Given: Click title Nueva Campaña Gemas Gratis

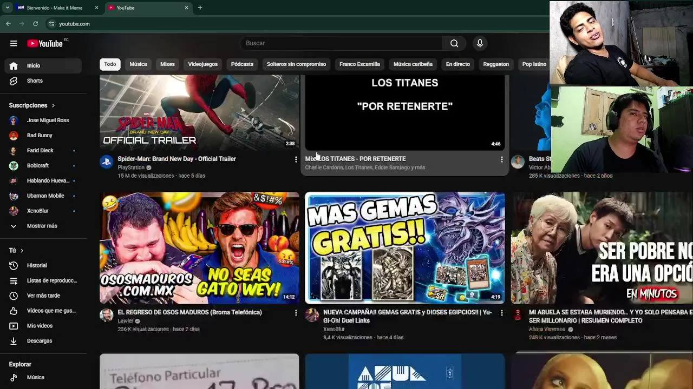Looking at the screenshot, I should coord(407,316).
